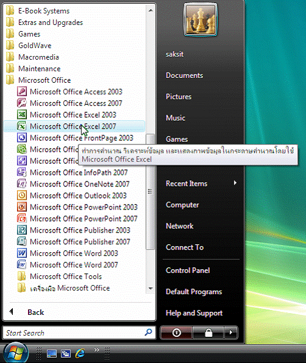The image size is (306, 363).
Task: Open the Microsoft Office Tools folder
Action: (60, 276)
